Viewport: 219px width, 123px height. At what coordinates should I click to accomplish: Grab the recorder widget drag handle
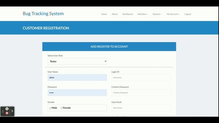point(3,111)
